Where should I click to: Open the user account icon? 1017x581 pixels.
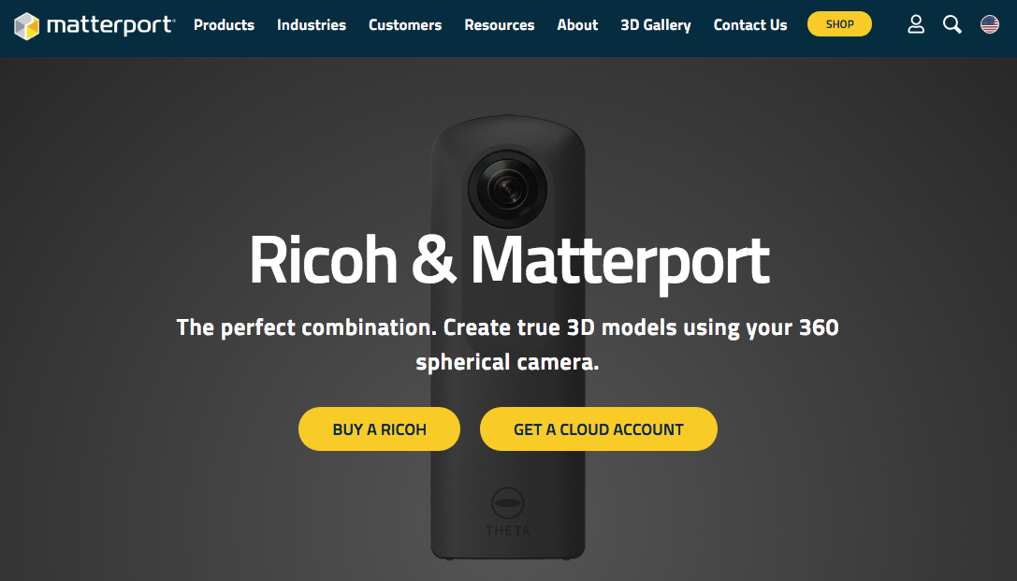pyautogui.click(x=916, y=24)
